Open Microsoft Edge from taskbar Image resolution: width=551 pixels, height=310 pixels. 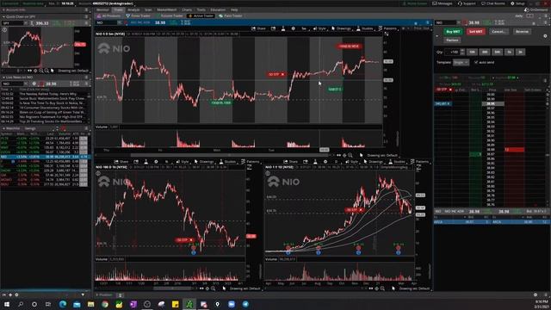click(x=63, y=304)
